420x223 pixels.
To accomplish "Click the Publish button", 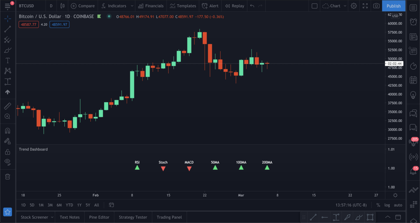I will (394, 6).
